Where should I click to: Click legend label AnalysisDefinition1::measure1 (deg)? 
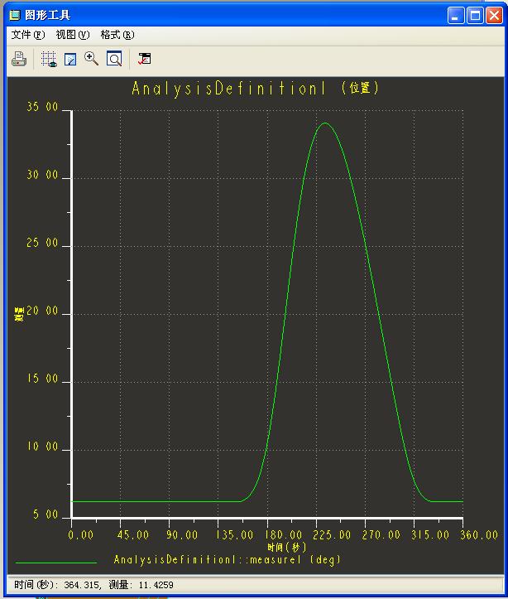click(x=227, y=560)
